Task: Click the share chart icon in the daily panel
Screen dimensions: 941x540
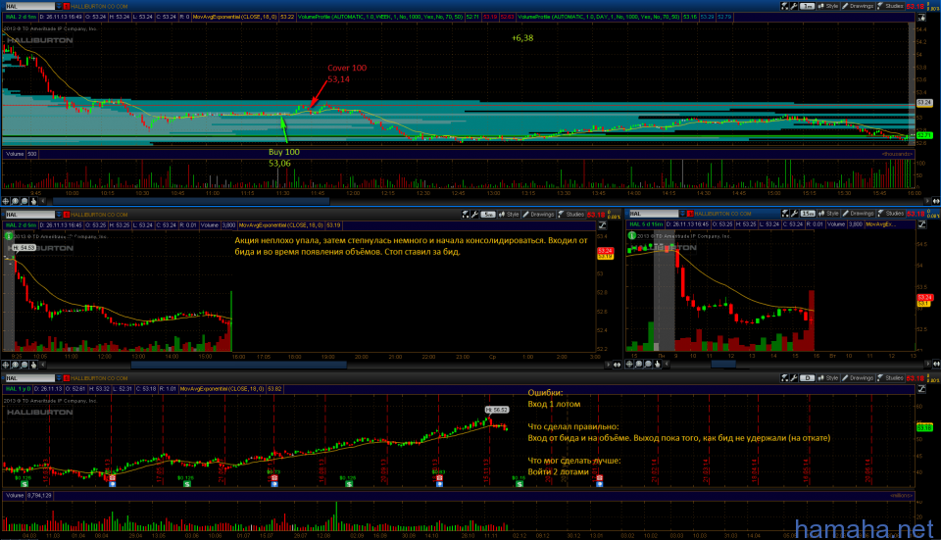Action: point(784,378)
